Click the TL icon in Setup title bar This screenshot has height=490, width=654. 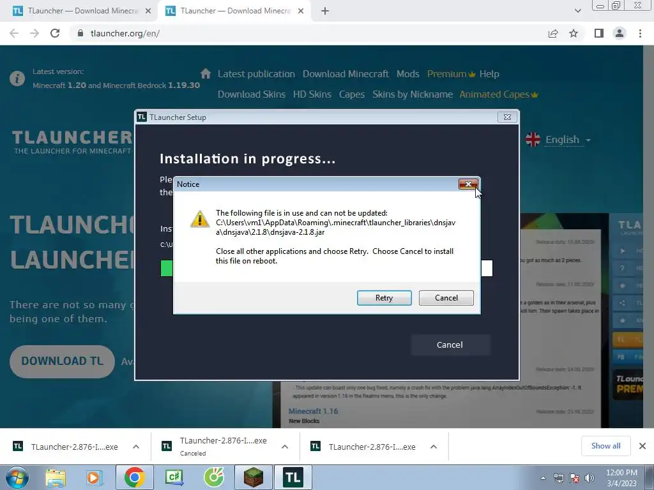coord(142,117)
